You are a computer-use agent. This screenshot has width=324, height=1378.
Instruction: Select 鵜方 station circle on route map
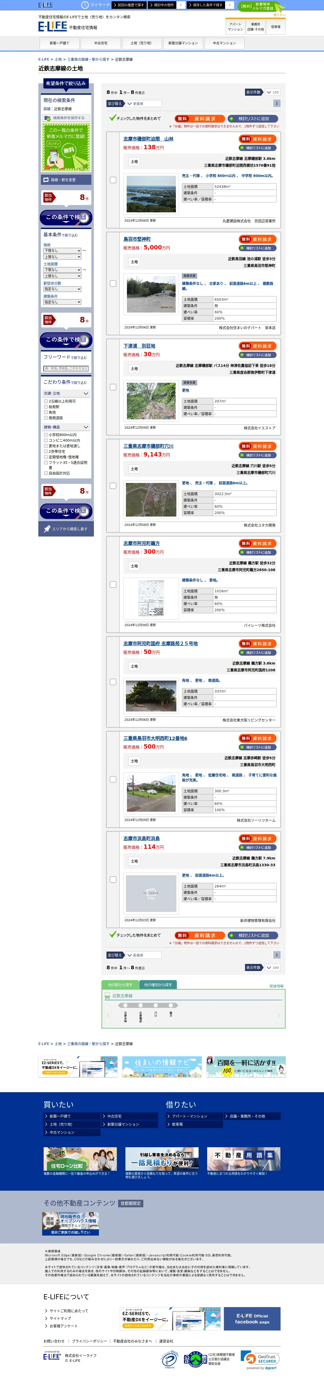click(x=171, y=1005)
